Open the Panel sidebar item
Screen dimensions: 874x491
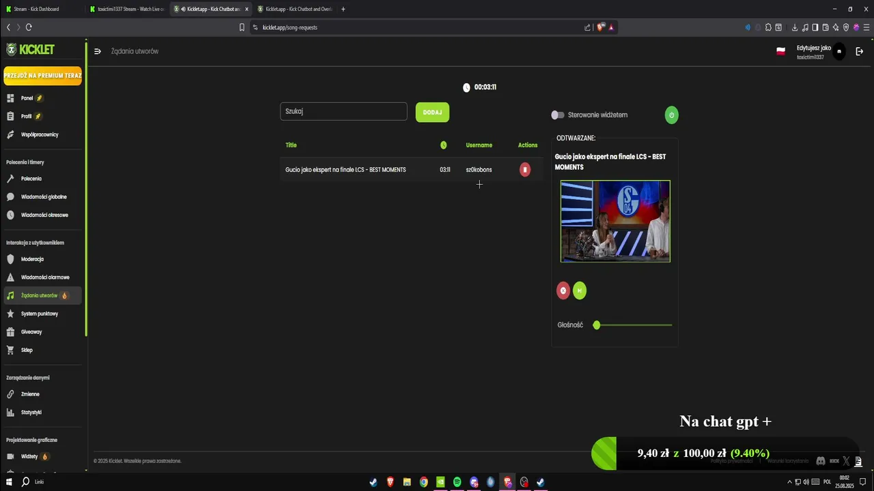(x=41, y=98)
